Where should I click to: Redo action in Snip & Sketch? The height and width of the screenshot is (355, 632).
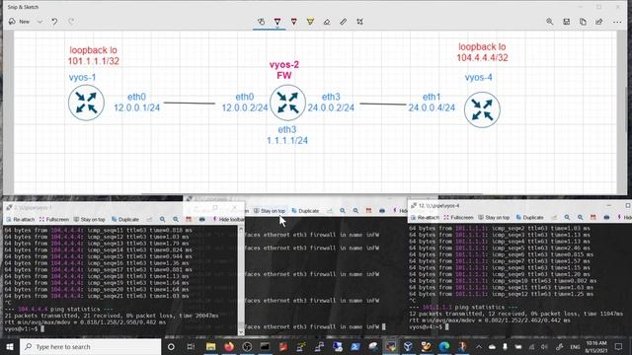click(71, 22)
